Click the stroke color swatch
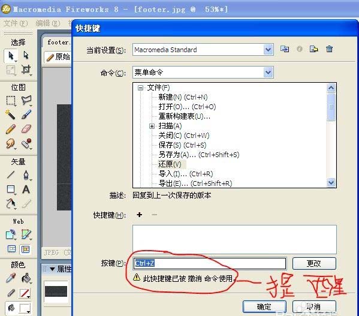The height and width of the screenshot is (316, 359). tap(25, 293)
